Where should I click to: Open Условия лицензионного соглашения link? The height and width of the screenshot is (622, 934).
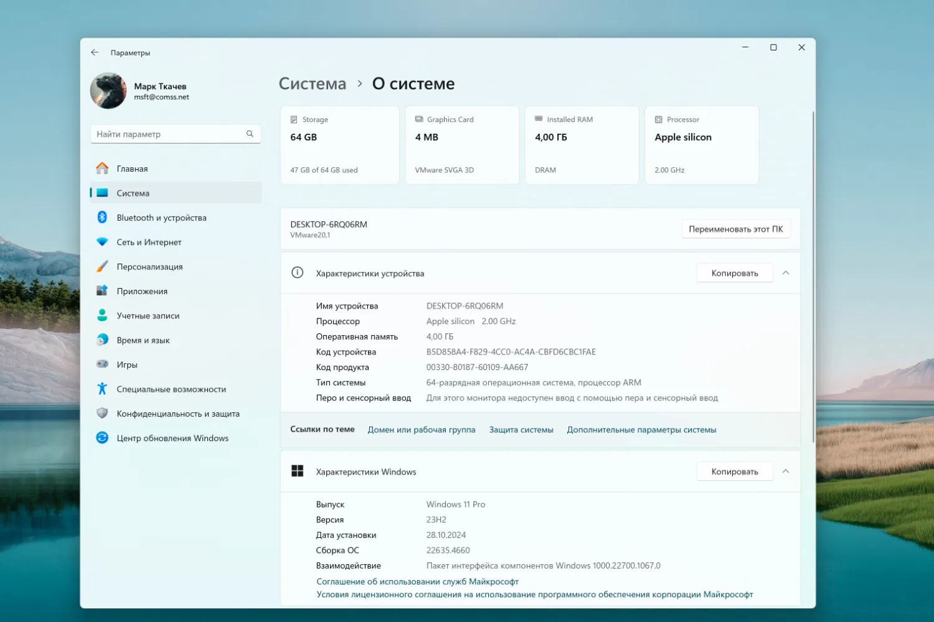[x=535, y=595]
